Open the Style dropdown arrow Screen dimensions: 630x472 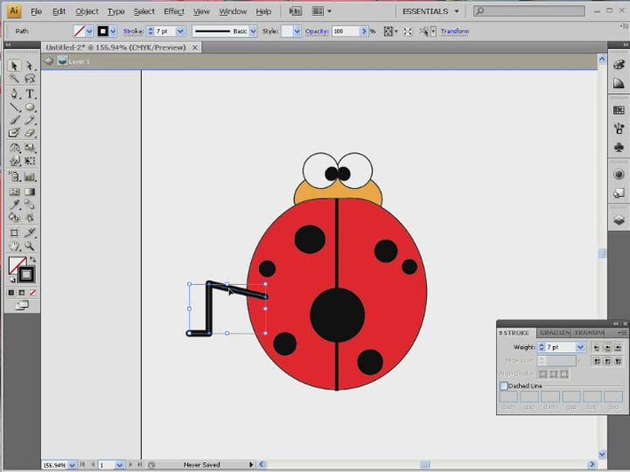pyautogui.click(x=297, y=31)
